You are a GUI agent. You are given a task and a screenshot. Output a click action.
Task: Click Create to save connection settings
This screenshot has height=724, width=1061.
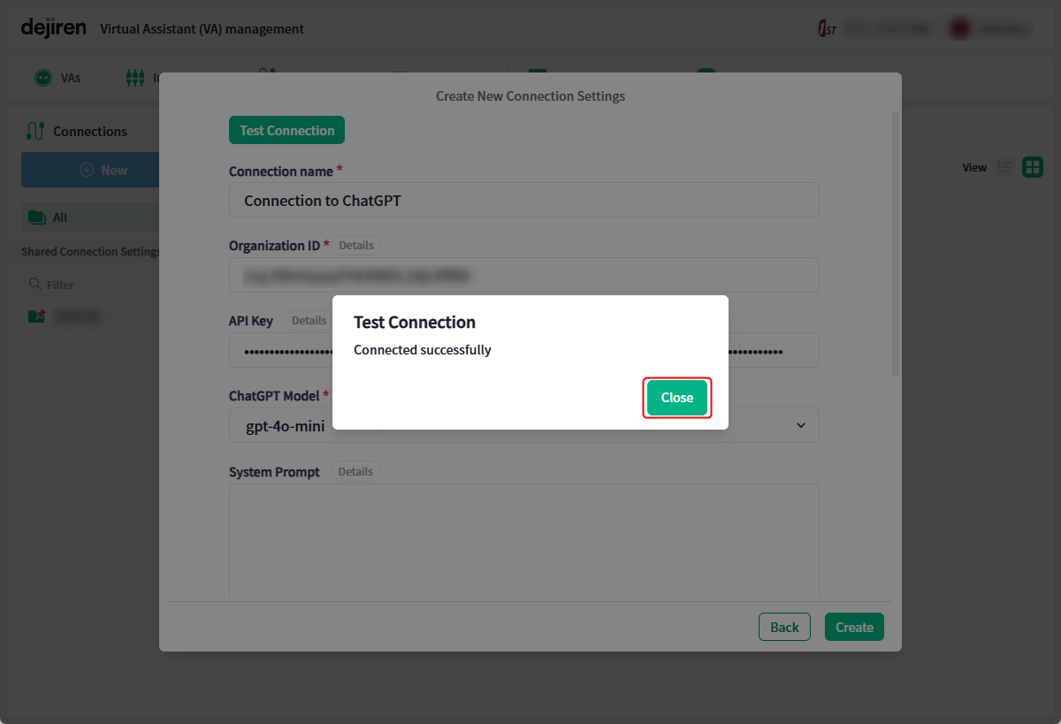point(854,627)
